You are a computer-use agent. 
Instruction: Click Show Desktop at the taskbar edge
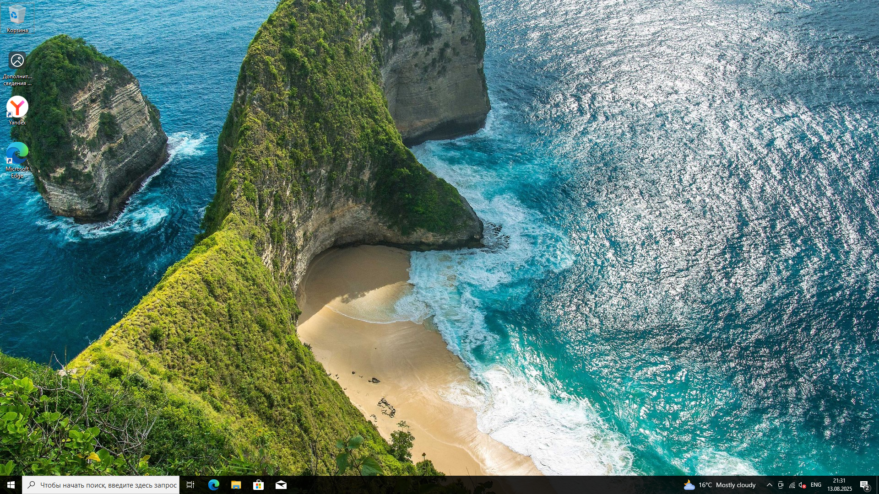click(x=878, y=486)
